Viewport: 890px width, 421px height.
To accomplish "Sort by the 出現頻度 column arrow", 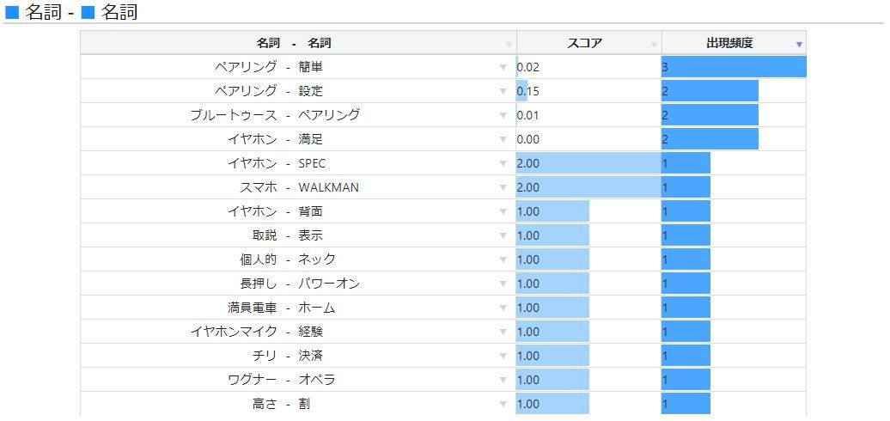I will point(799,45).
